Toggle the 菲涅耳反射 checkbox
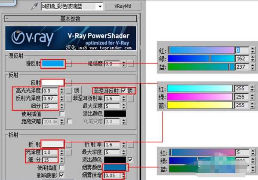 123,90
